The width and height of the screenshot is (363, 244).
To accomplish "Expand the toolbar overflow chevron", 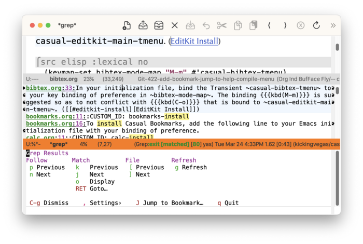I will click(x=333, y=25).
